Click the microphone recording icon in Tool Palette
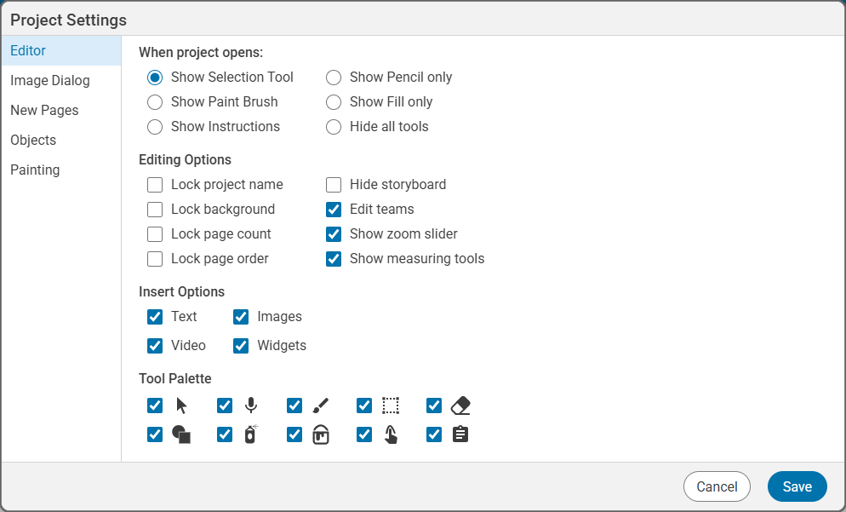This screenshot has height=512, width=846. [x=251, y=406]
